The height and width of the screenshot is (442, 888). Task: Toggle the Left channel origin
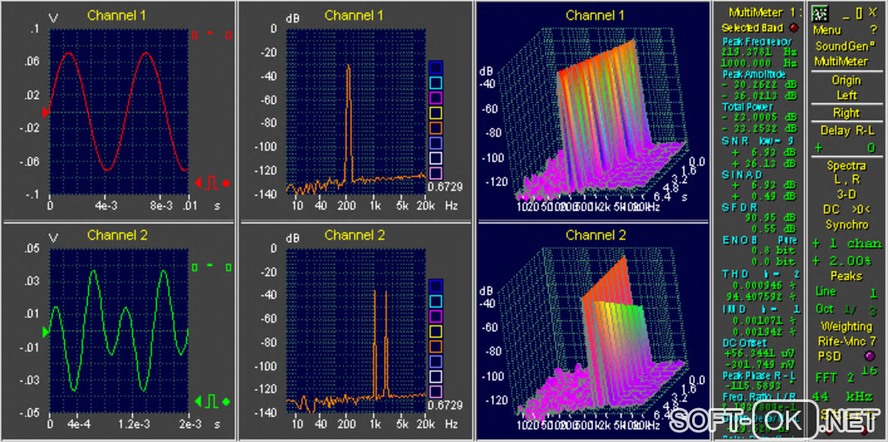point(847,95)
